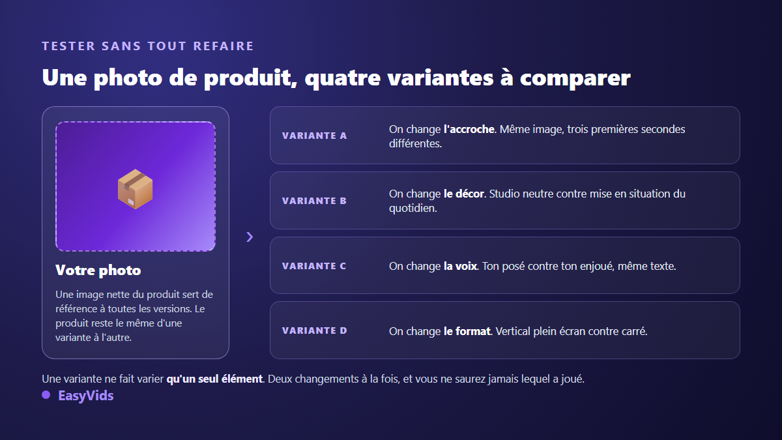Image resolution: width=782 pixels, height=440 pixels.
Task: Select the Variante B card
Action: point(505,201)
